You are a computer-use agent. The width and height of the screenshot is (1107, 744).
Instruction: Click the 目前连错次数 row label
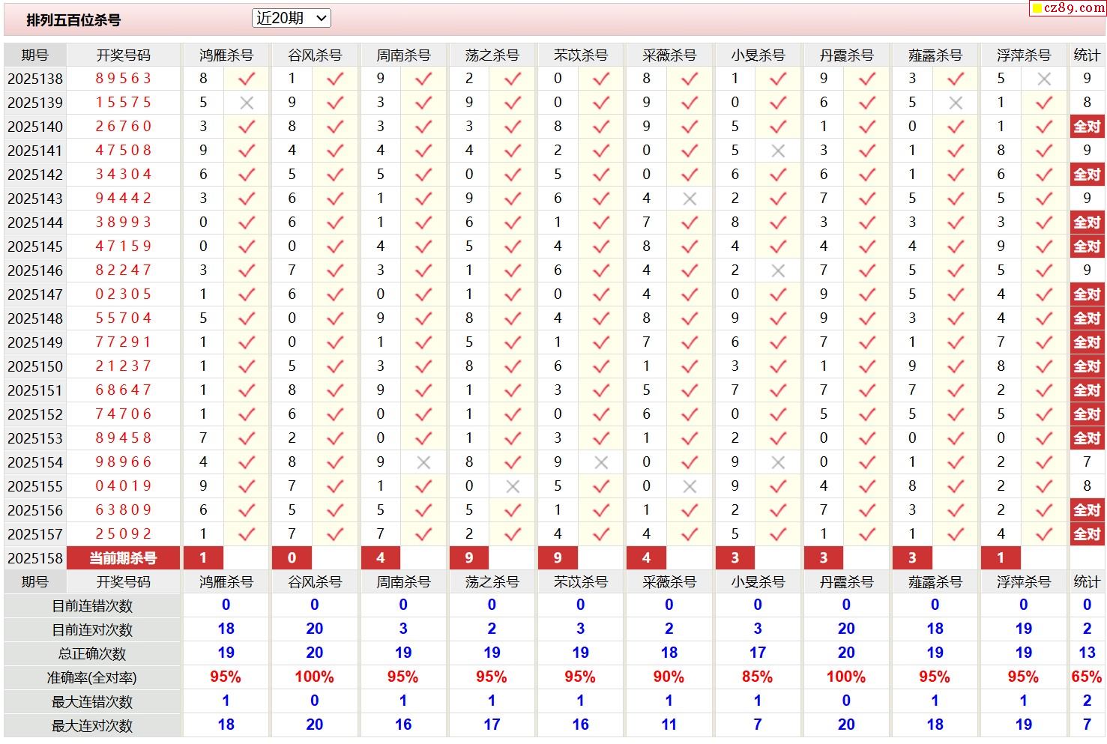pyautogui.click(x=92, y=606)
